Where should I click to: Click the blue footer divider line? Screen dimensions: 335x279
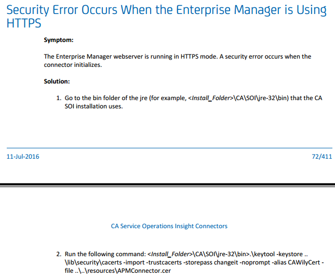tap(169, 148)
